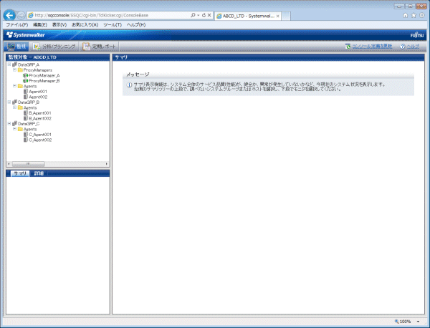The image size is (430, 328).
Task: Open the お気に入り(A) menu
Action: pyautogui.click(x=85, y=24)
